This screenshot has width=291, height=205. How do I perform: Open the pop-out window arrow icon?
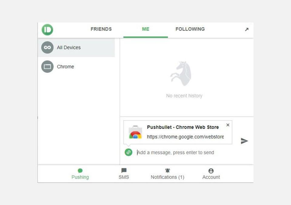[x=247, y=29]
